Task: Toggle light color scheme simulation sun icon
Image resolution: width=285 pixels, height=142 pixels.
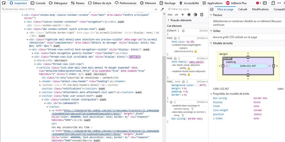Action: pyautogui.click(x=189, y=15)
